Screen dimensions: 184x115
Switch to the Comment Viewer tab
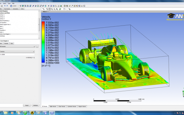click(x=72, y=106)
